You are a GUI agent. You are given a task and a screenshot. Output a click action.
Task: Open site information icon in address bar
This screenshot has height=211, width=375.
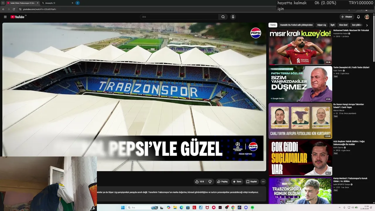pyautogui.click(x=20, y=9)
